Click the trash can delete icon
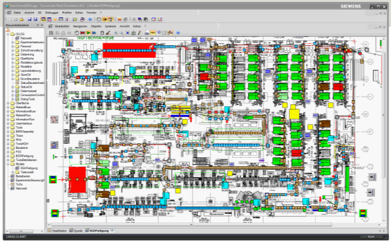 point(102,32)
